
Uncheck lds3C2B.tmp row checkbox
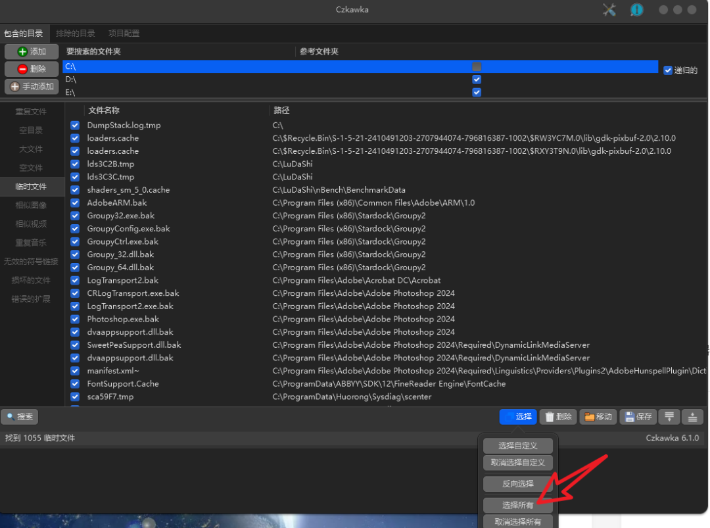pyautogui.click(x=75, y=164)
